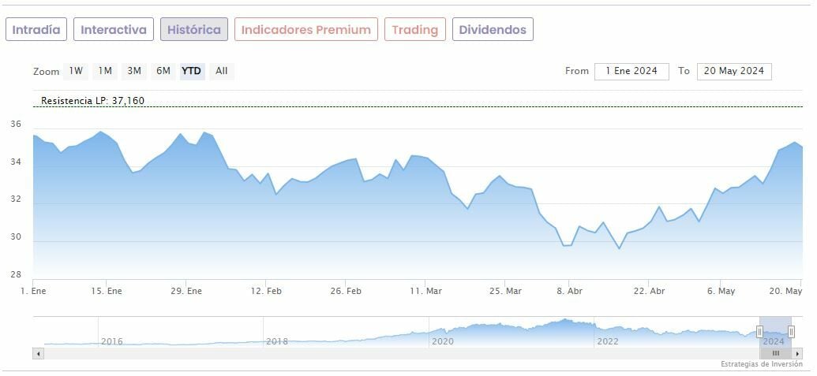Set zoom range to 1M
817x376 pixels.
tap(105, 71)
